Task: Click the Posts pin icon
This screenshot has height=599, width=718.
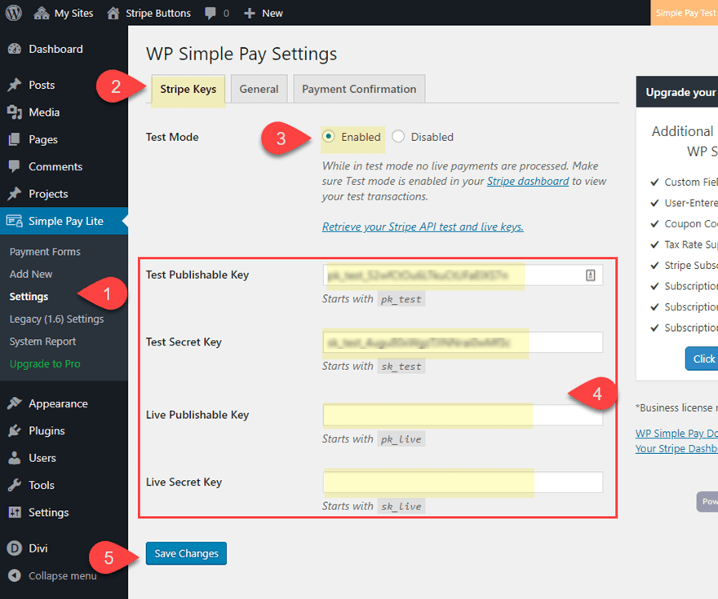Action: click(x=14, y=85)
